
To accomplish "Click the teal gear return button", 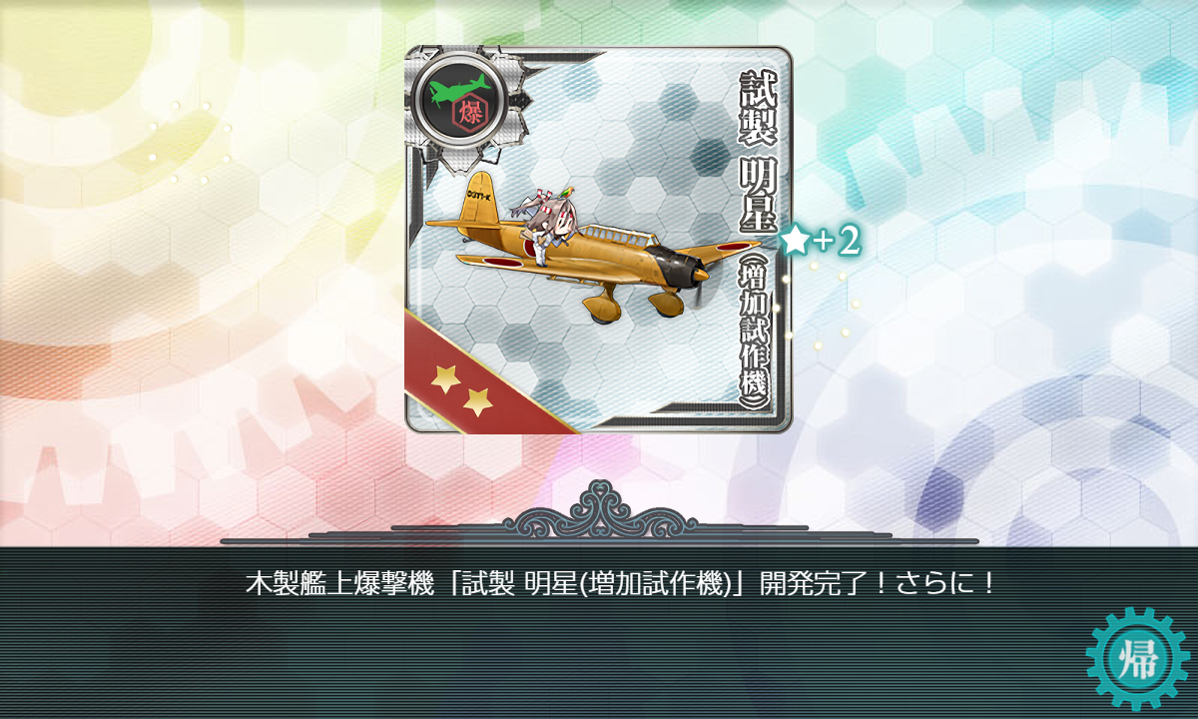I will pyautogui.click(x=1137, y=658).
